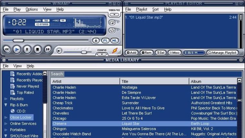Expand the Playlists tree node arrow
The width and height of the screenshot is (245, 138).
(6, 99)
